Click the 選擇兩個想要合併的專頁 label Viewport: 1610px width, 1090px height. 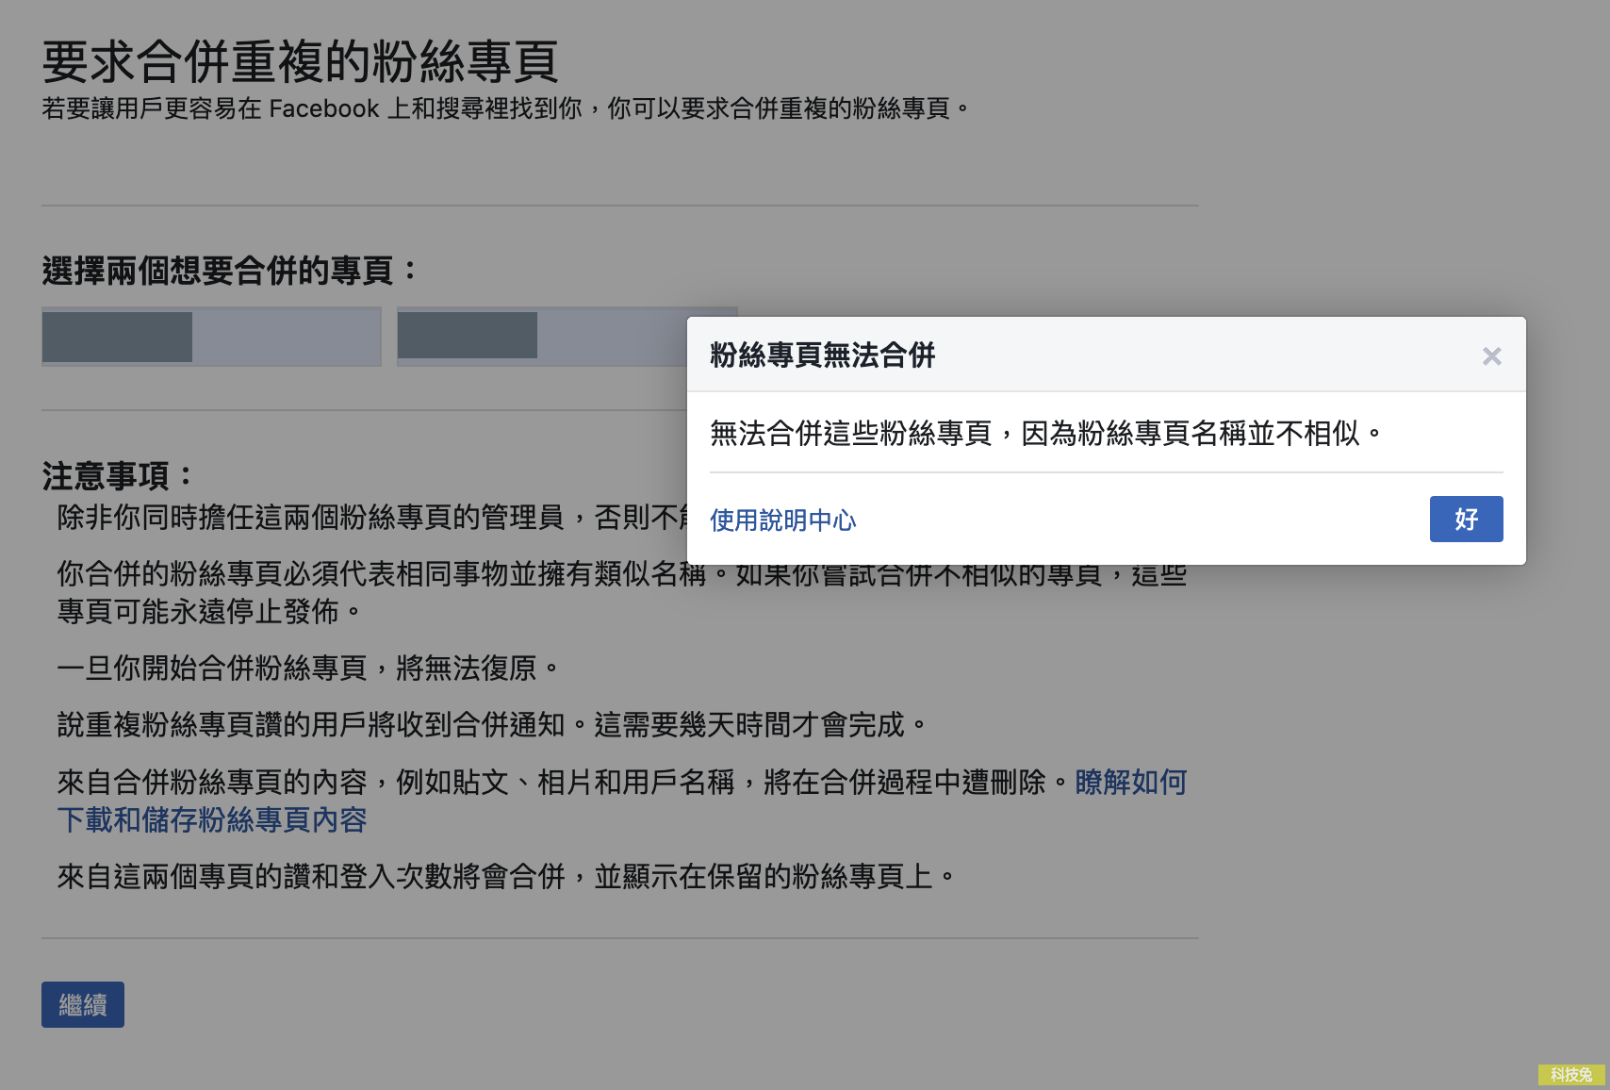(x=230, y=272)
